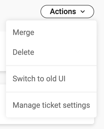Screen dimensions: 104x129
Task: Choose Delete in the dropdown menu
Action: (51, 52)
